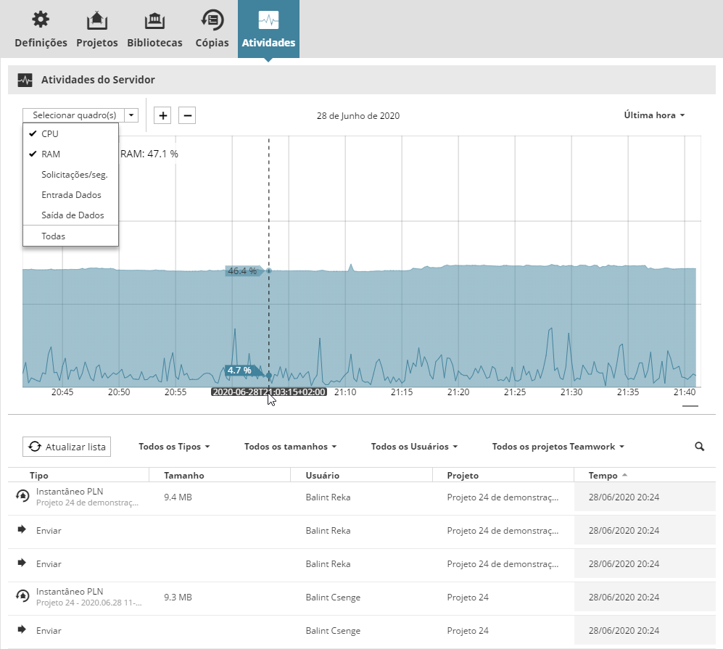Screen dimensions: 723x649
Task: Uncheck CPU in the chart list
Action: (x=50, y=134)
